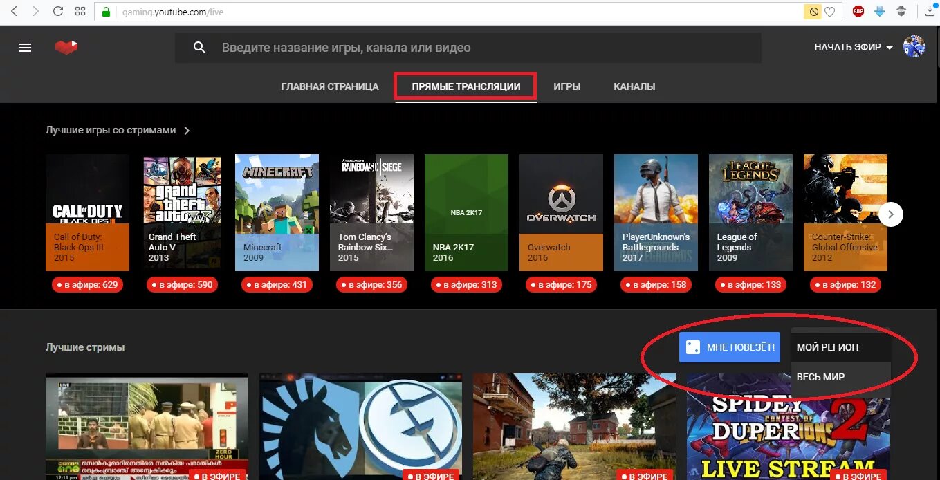Open browser tabs grid icon
This screenshot has width=940, height=480.
(80, 12)
